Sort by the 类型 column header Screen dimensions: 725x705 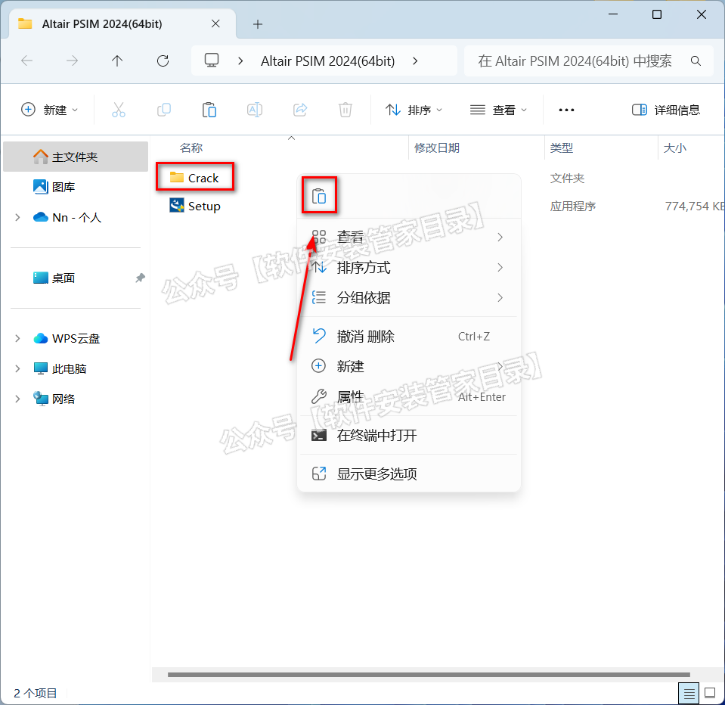pyautogui.click(x=561, y=148)
